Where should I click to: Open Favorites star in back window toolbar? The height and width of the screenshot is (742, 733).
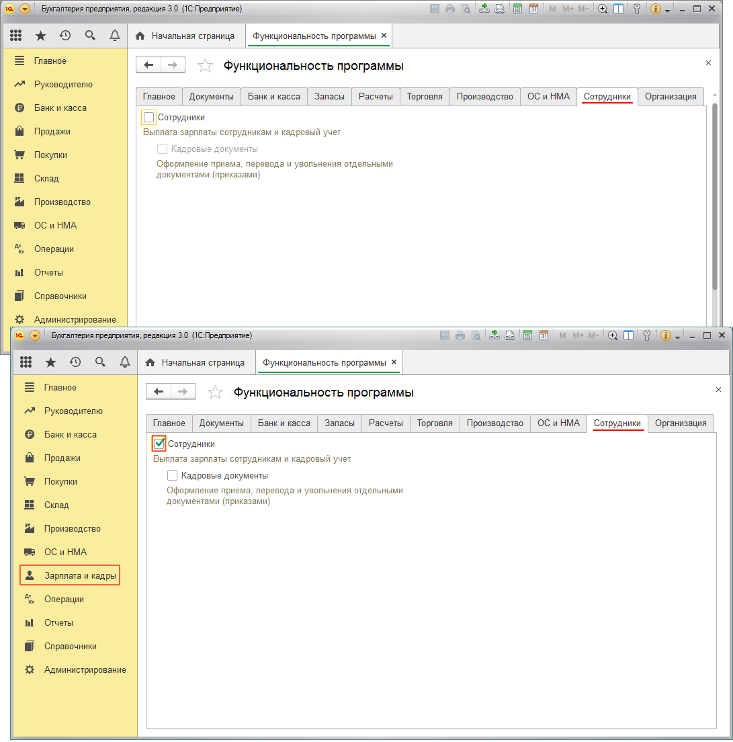[x=41, y=36]
